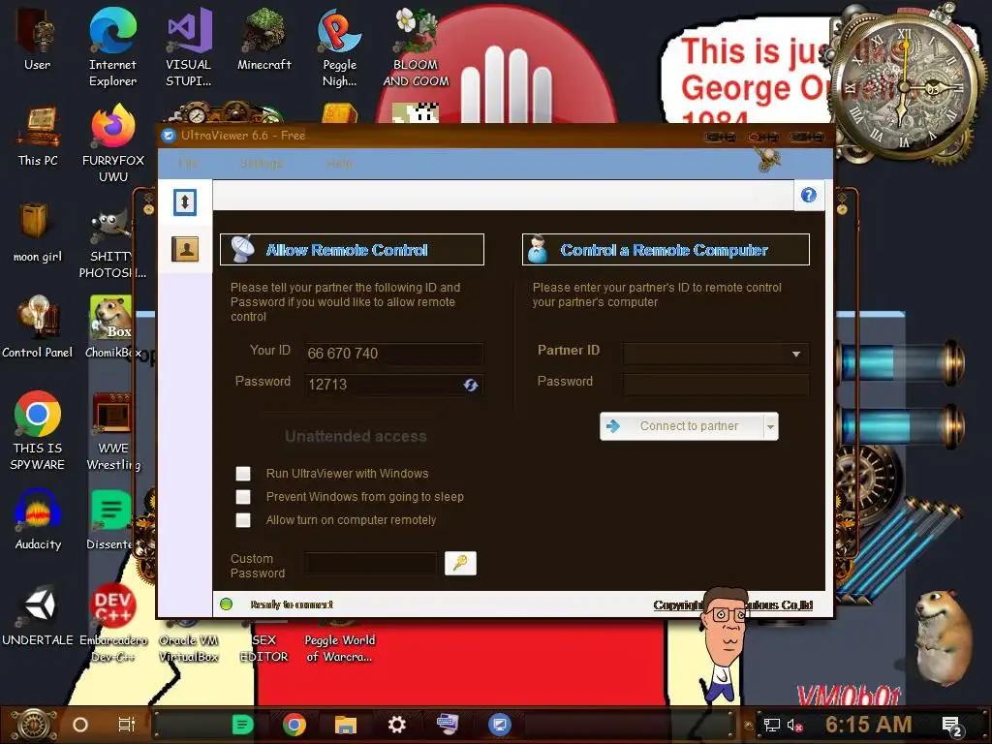Open the steampunk Start button
Screen dimensions: 992x744
[34, 725]
